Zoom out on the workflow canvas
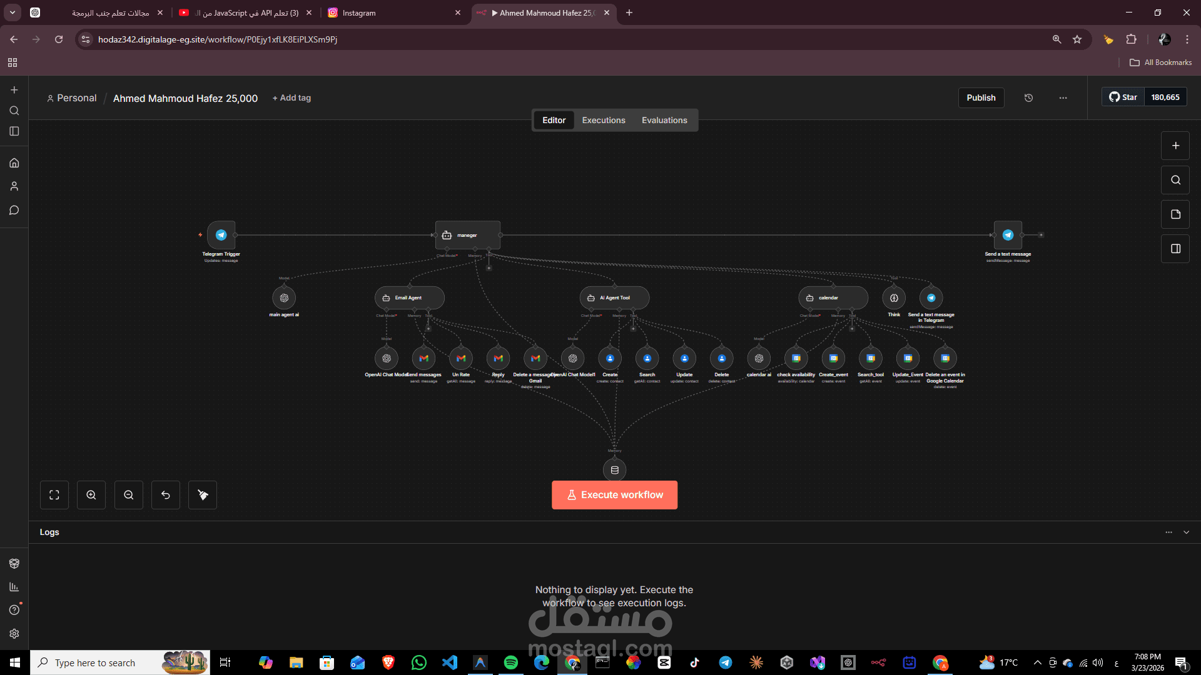This screenshot has height=675, width=1201. coord(129,495)
